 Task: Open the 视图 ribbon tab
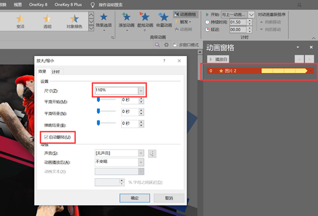point(18,5)
